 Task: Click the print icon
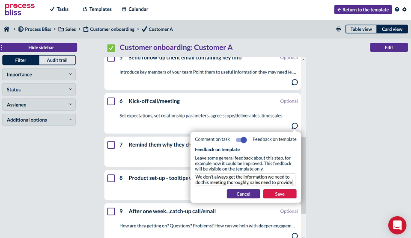tap(339, 29)
